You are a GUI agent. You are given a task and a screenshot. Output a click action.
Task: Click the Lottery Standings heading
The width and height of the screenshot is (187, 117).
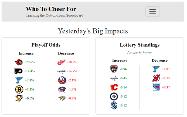[140, 45]
